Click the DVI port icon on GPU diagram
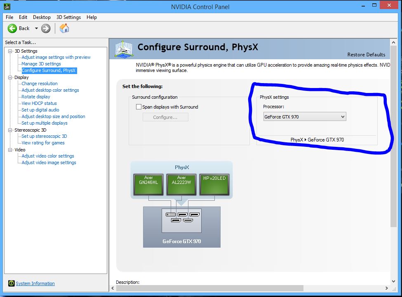The height and width of the screenshot is (297, 402). tap(171, 214)
